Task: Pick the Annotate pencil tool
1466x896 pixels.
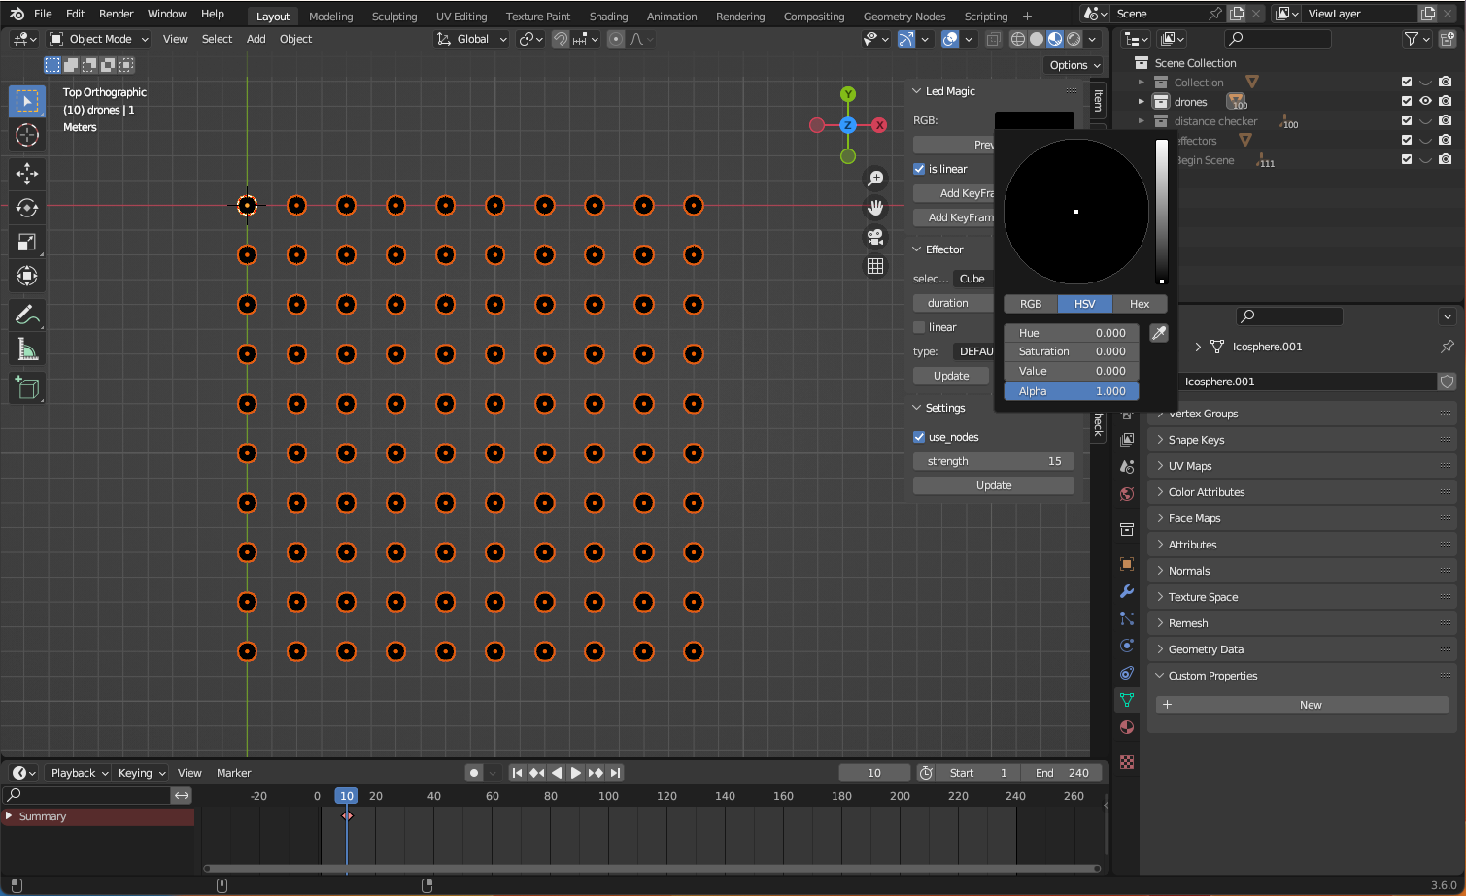Action: click(27, 315)
